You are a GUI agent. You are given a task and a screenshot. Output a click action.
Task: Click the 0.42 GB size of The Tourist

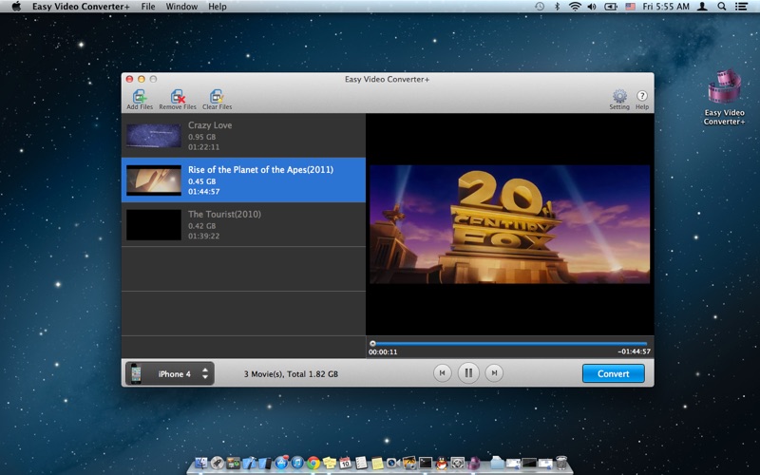[201, 226]
